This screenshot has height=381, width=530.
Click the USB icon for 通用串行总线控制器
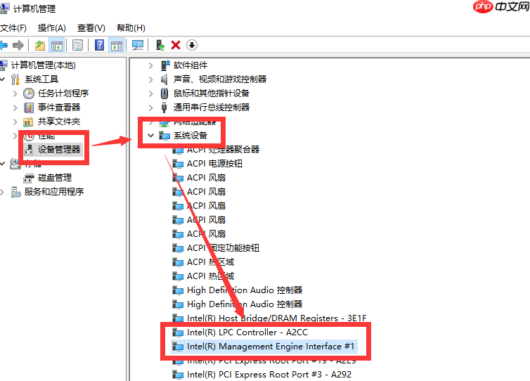pos(164,108)
